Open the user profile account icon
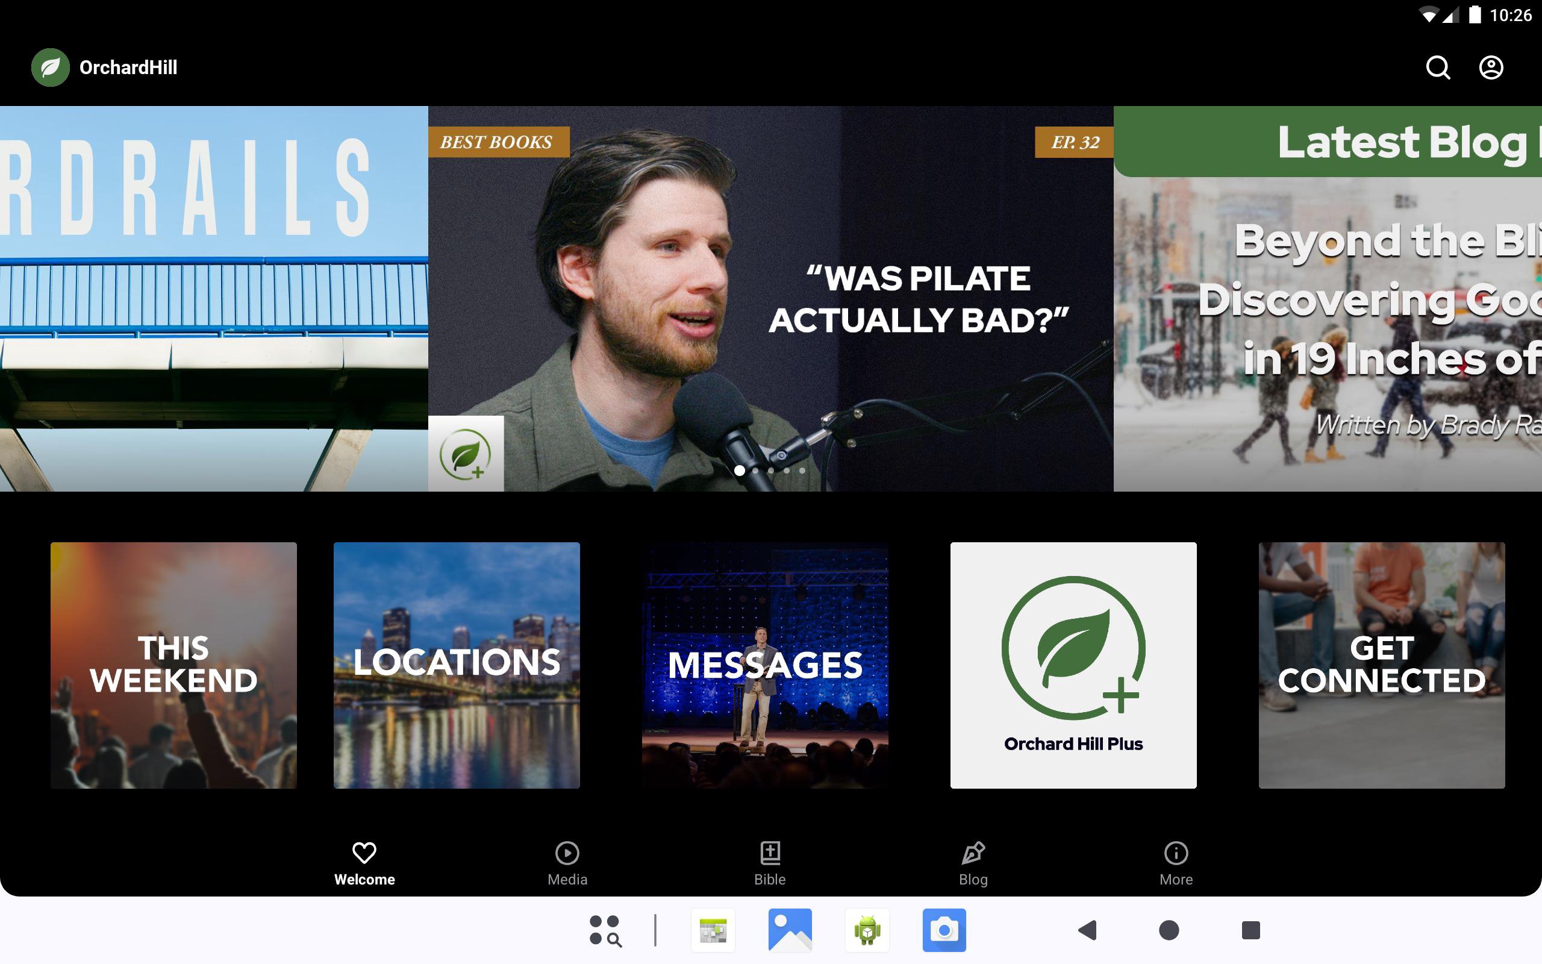 (x=1490, y=67)
